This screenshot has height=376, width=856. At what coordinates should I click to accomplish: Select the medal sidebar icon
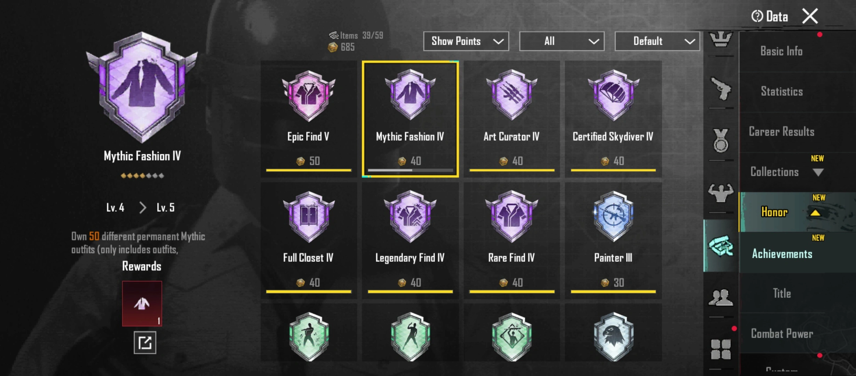(x=721, y=140)
